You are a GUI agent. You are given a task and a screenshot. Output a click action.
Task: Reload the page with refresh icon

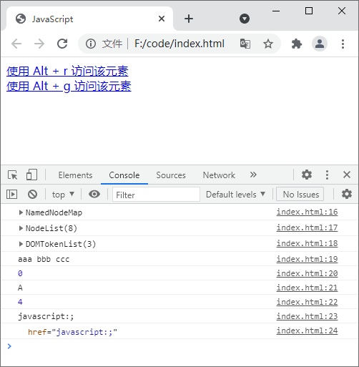(62, 44)
